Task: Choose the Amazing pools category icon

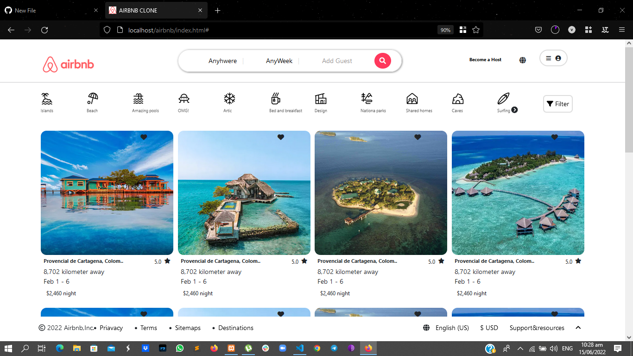Action: 138,99
